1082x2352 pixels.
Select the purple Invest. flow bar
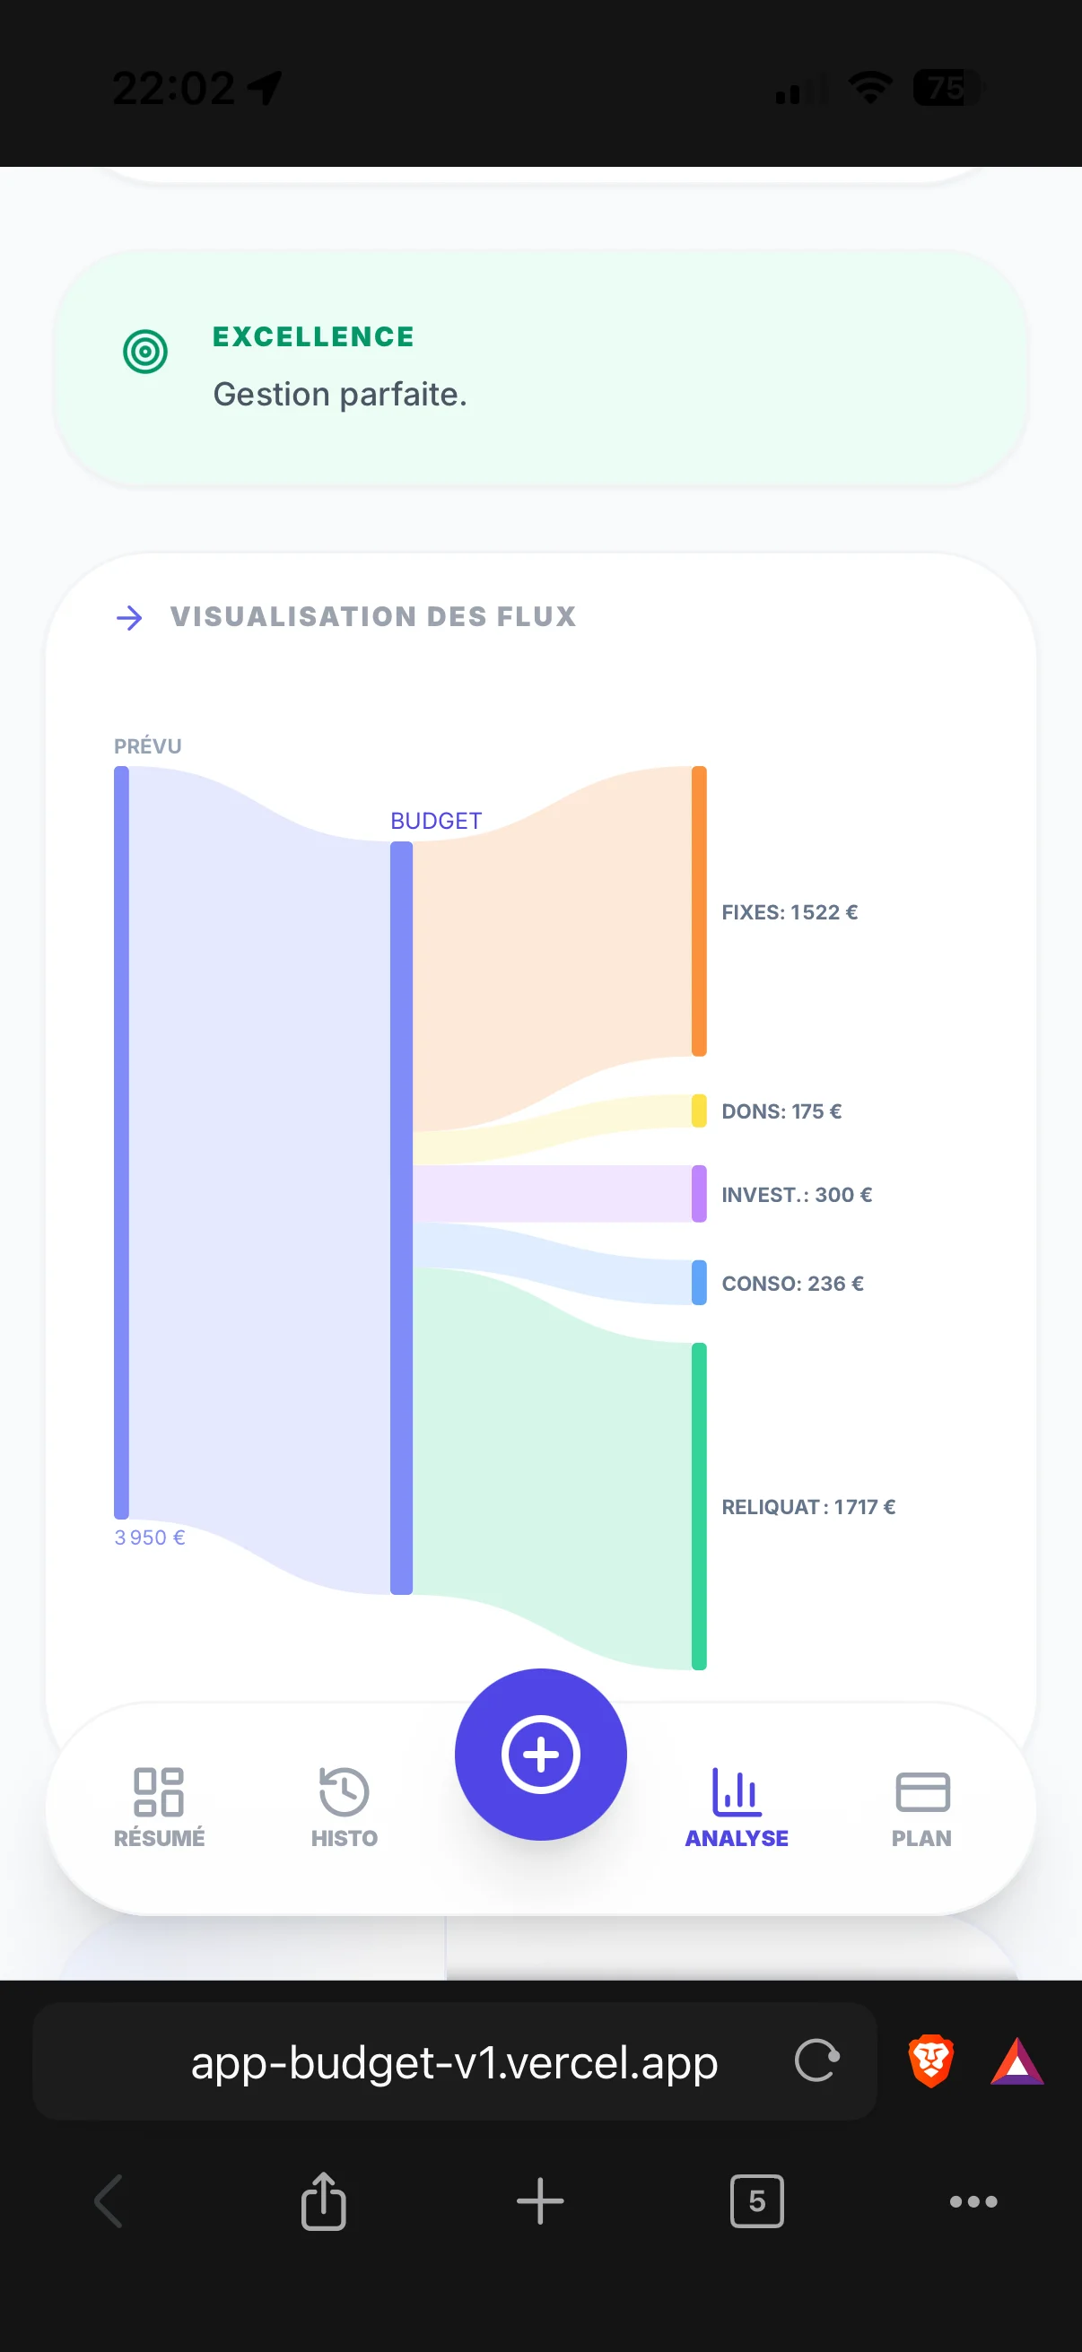(x=700, y=1193)
